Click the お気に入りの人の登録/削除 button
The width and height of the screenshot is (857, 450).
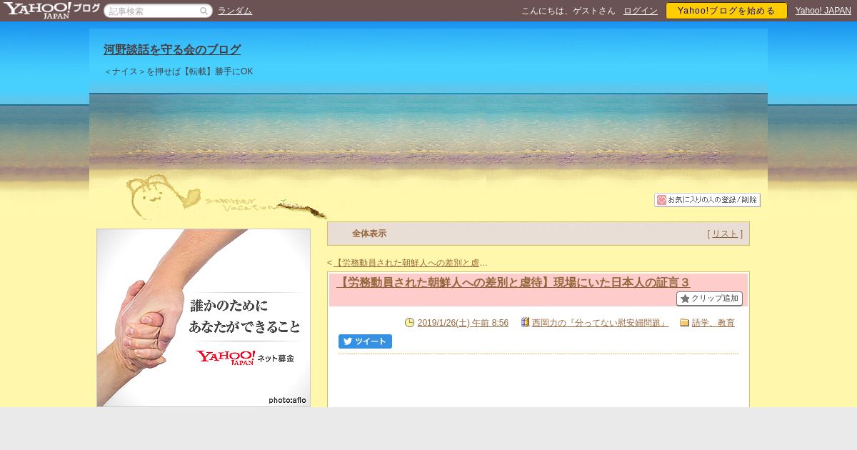click(707, 200)
